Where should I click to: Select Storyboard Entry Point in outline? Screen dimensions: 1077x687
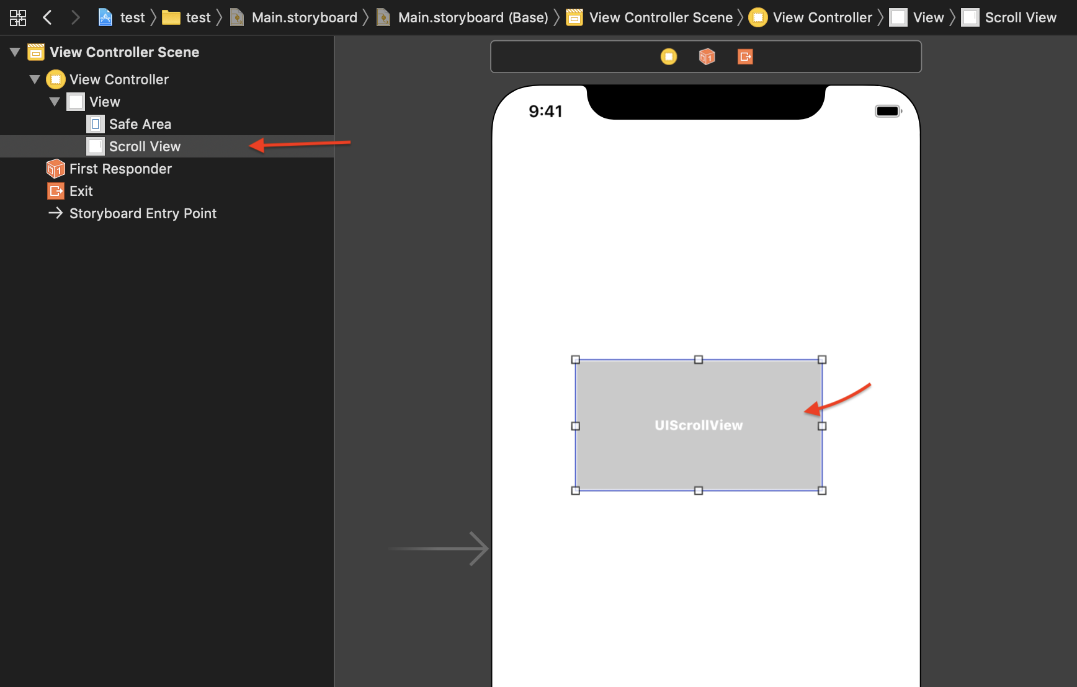[x=167, y=213]
